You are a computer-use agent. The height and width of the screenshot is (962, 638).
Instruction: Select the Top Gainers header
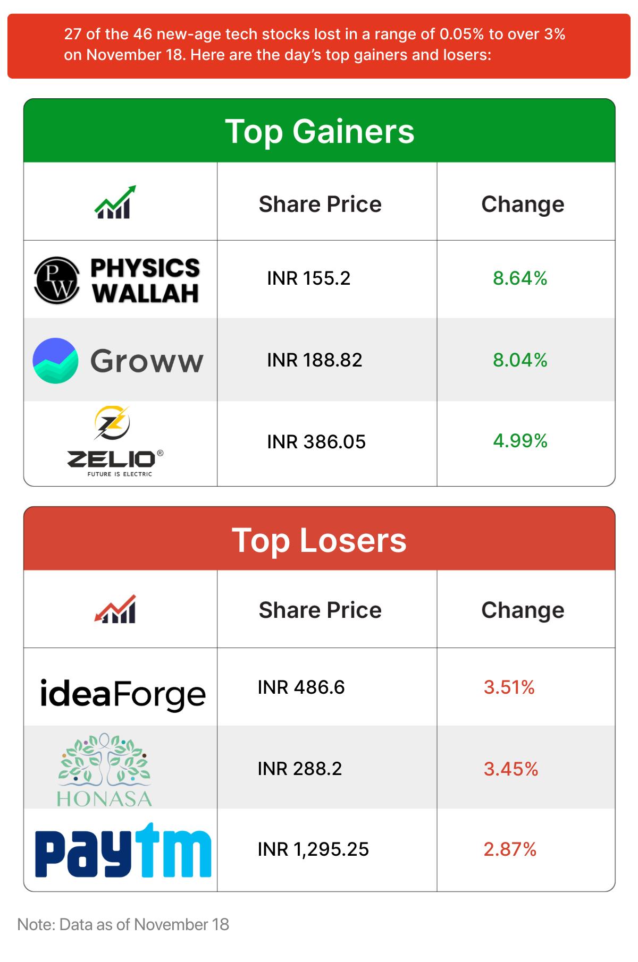click(x=319, y=131)
